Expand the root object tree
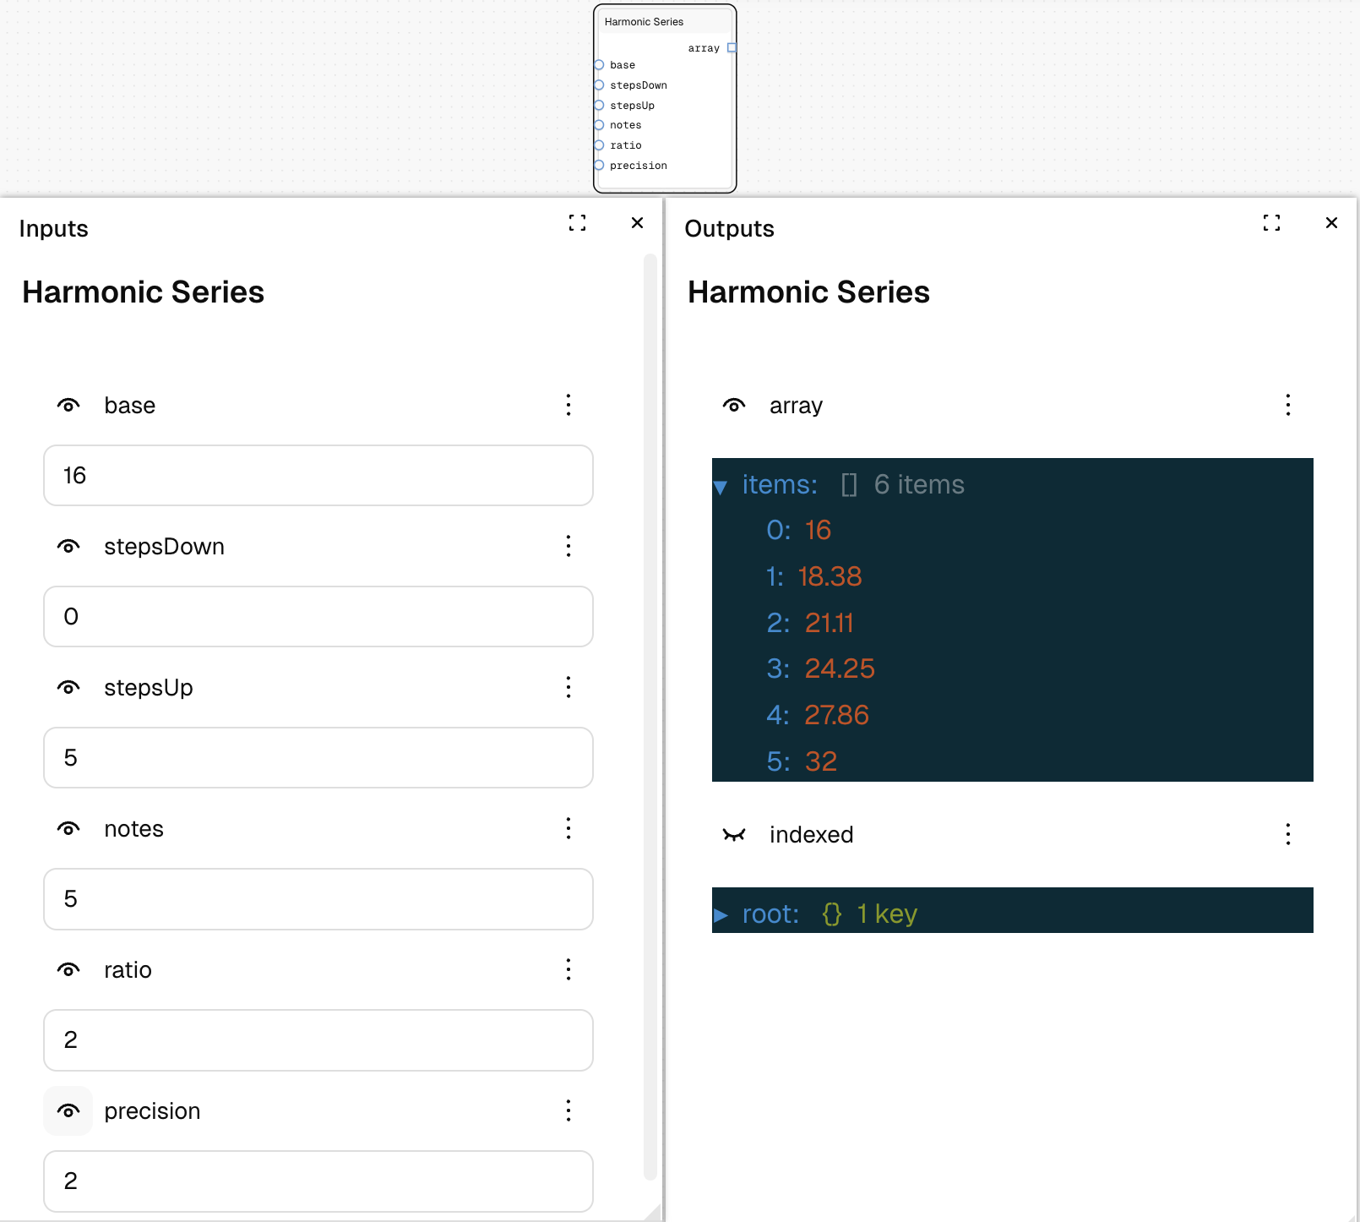Viewport: 1360px width, 1222px height. 721,915
